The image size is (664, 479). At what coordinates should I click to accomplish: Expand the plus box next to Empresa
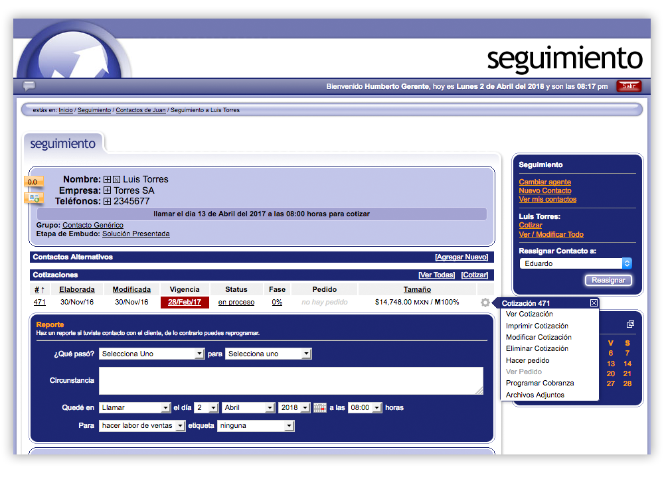pos(107,191)
